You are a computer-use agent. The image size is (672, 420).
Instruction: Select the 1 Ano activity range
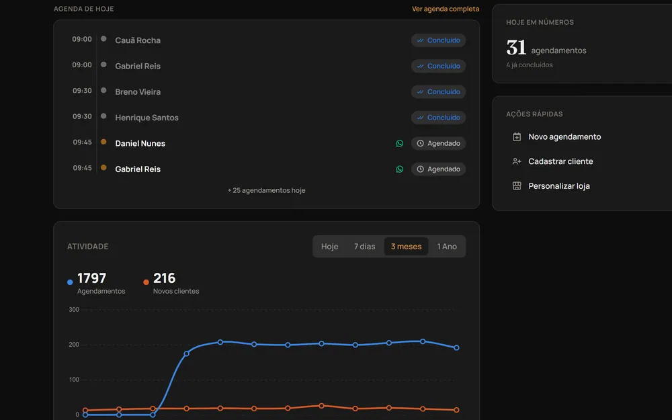pos(447,247)
